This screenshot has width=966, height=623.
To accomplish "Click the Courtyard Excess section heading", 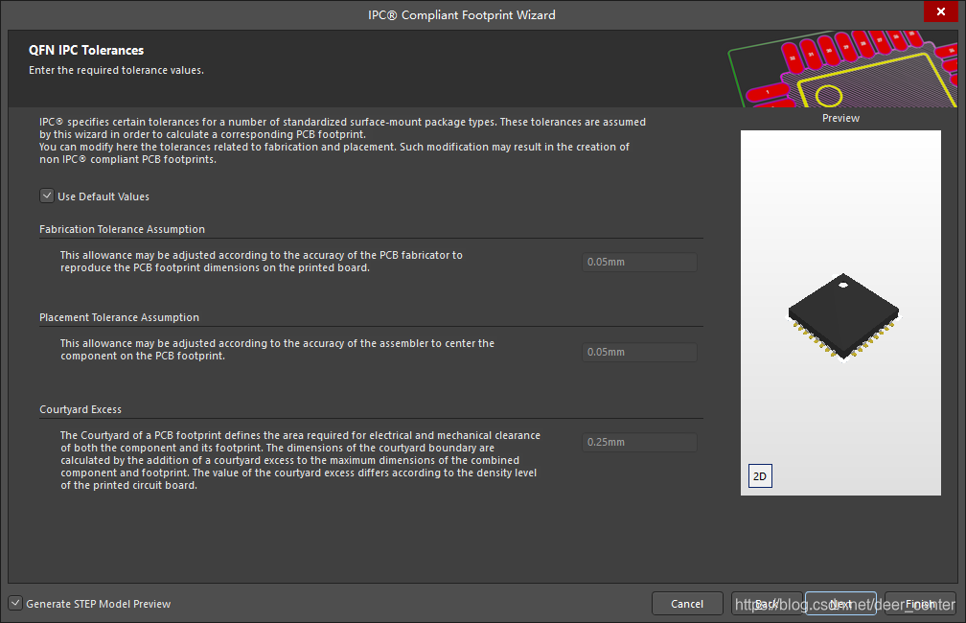I will 80,409.
